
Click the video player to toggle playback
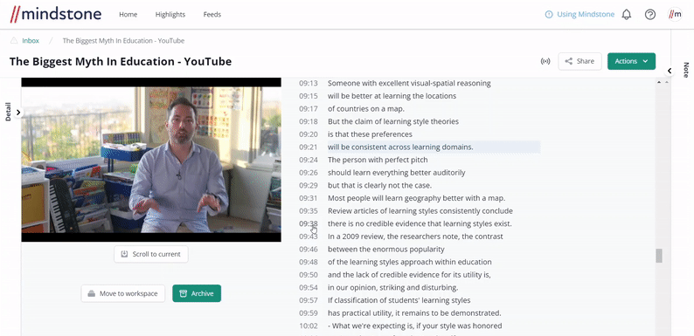click(151, 160)
